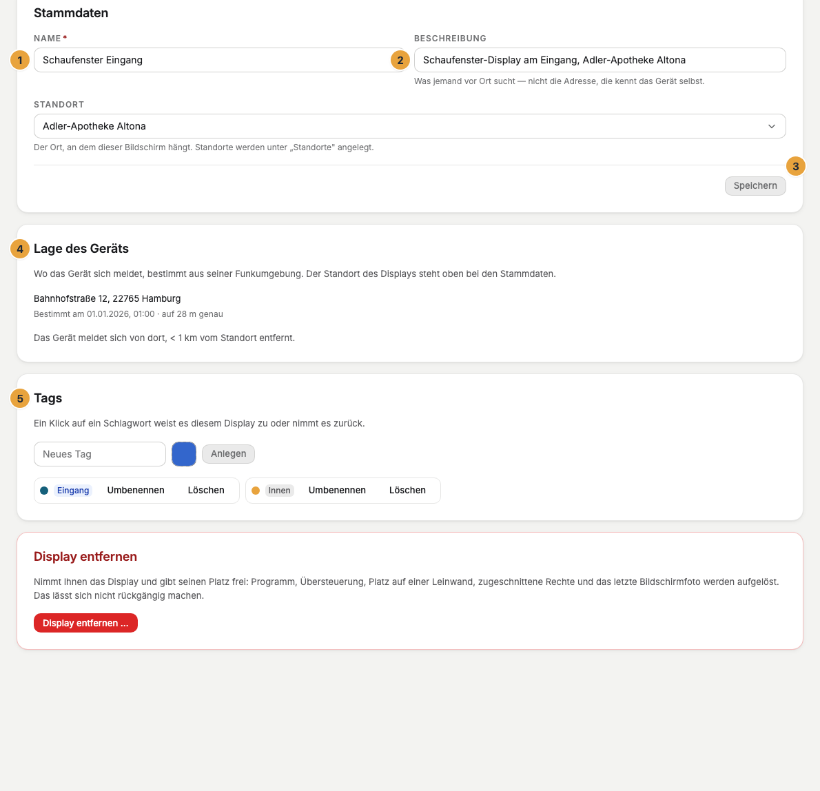Click the "NAME" field label
This screenshot has height=791, width=820.
click(x=48, y=38)
